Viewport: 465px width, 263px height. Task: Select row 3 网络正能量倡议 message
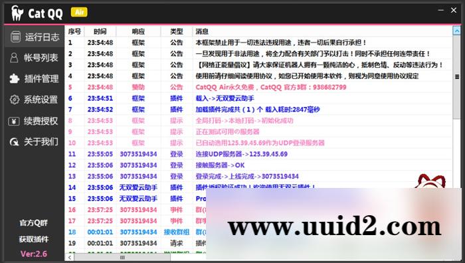(320, 64)
